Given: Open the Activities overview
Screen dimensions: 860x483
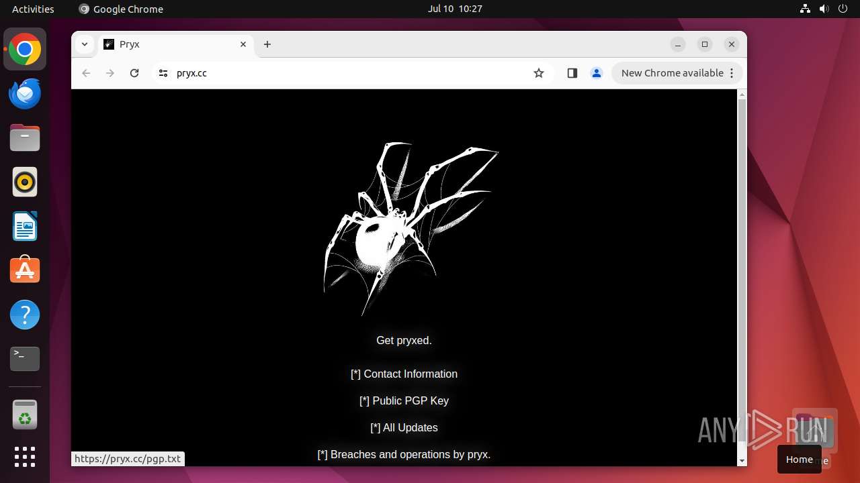Looking at the screenshot, I should pos(33,9).
